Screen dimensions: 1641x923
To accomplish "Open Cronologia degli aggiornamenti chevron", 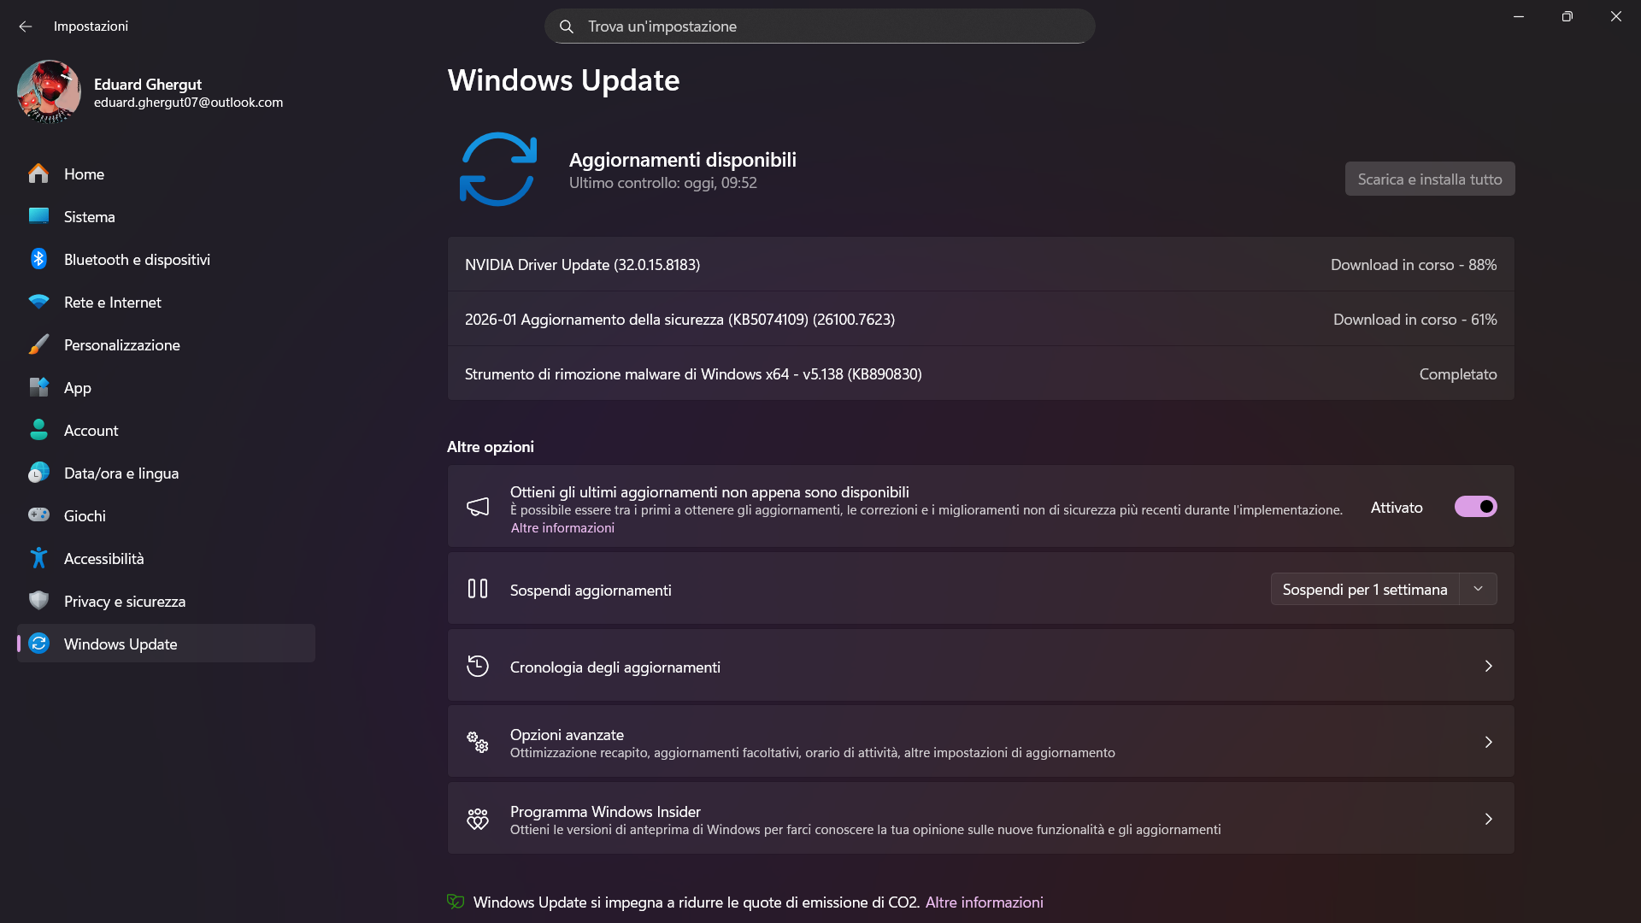I will click(1488, 666).
